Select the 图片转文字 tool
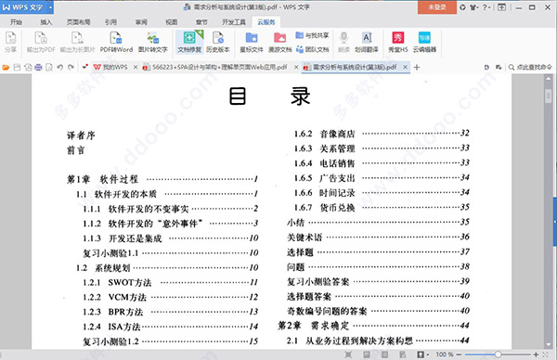This screenshot has width=557, height=360. coord(153,43)
